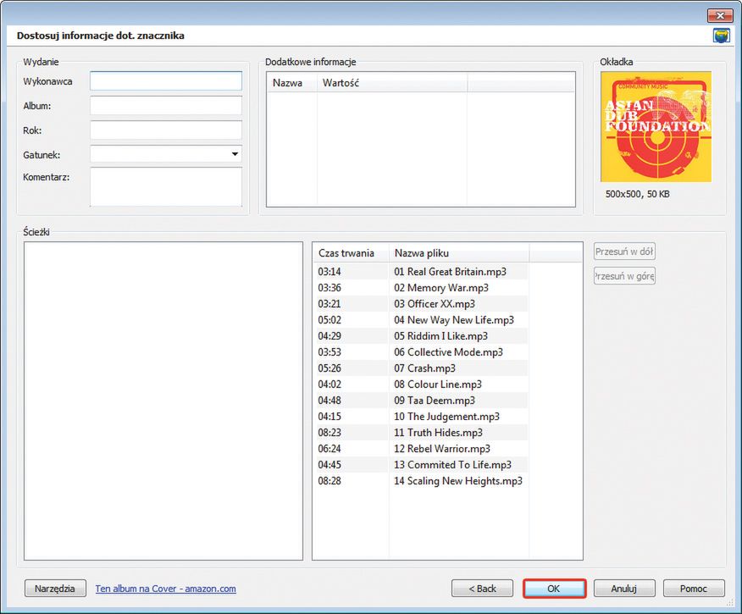
Task: Select file 06 Collective Mode.mp3
Action: click(x=448, y=352)
